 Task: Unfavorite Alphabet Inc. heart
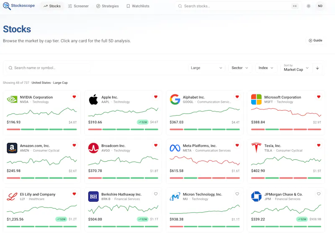pyautogui.click(x=237, y=97)
